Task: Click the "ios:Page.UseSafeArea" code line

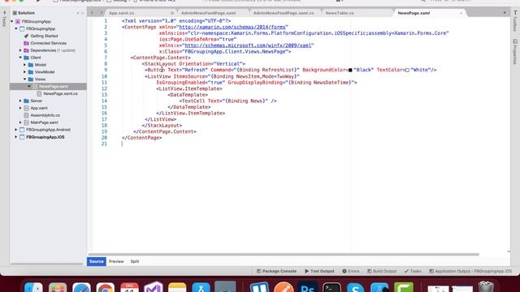Action: coord(197,39)
